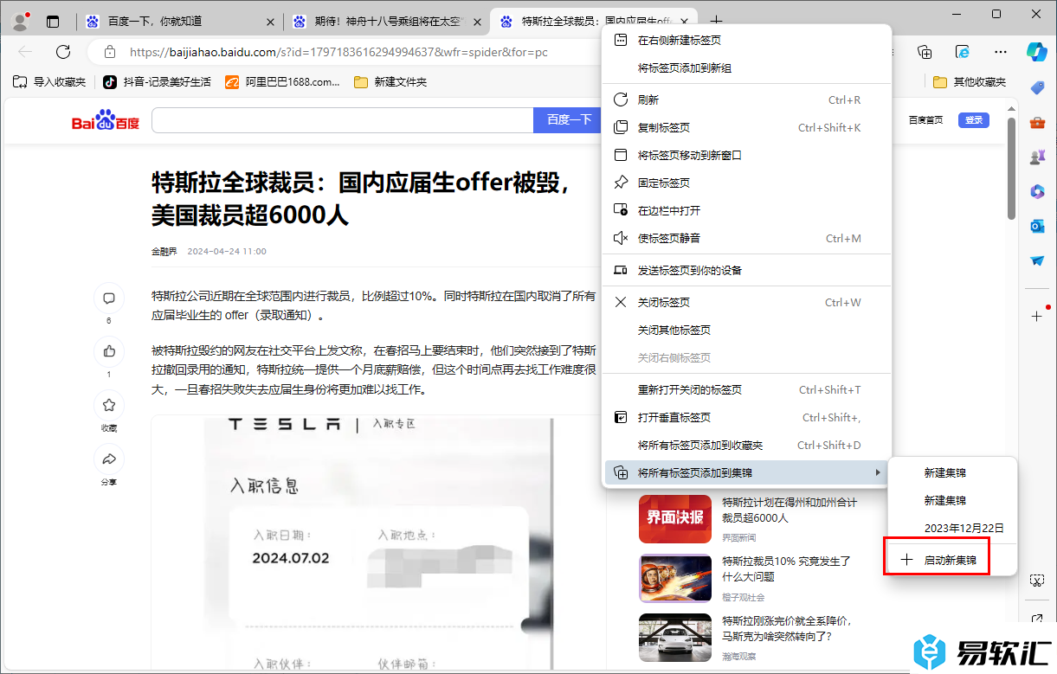Switch to the 神舟十八号 tab
The image size is (1057, 674).
387,22
